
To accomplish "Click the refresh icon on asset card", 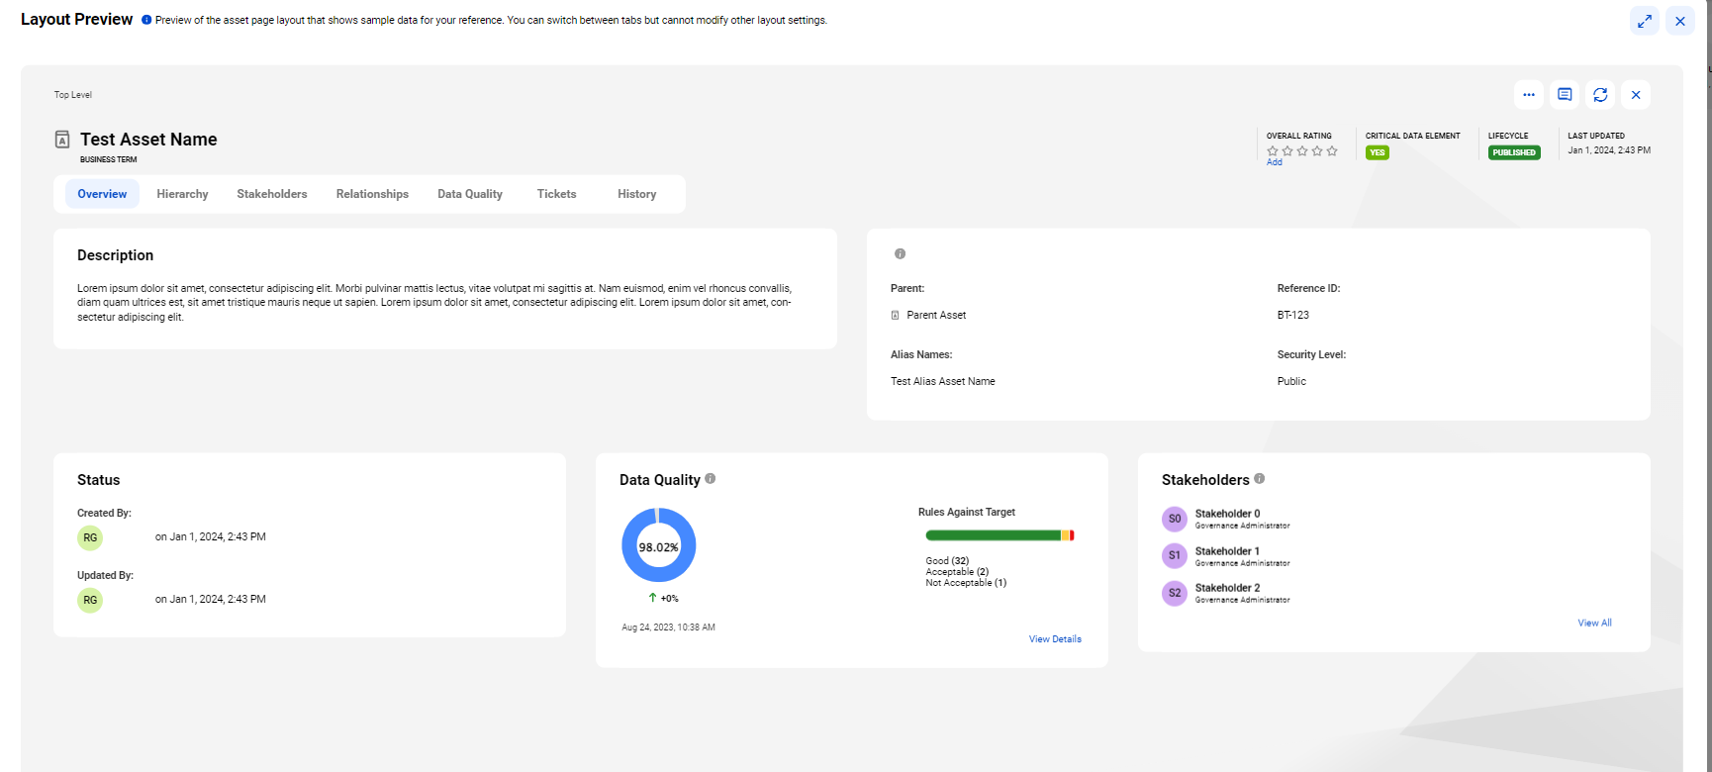I will pos(1600,95).
